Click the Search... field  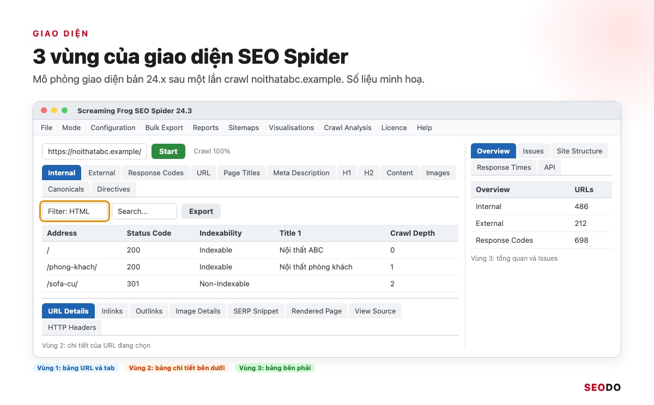click(144, 211)
